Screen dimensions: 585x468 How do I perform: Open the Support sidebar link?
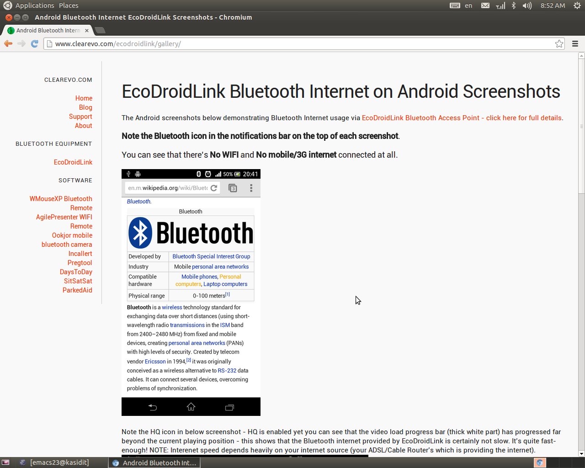click(80, 117)
